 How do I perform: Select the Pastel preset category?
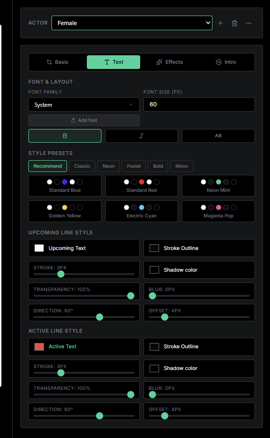pyautogui.click(x=134, y=166)
